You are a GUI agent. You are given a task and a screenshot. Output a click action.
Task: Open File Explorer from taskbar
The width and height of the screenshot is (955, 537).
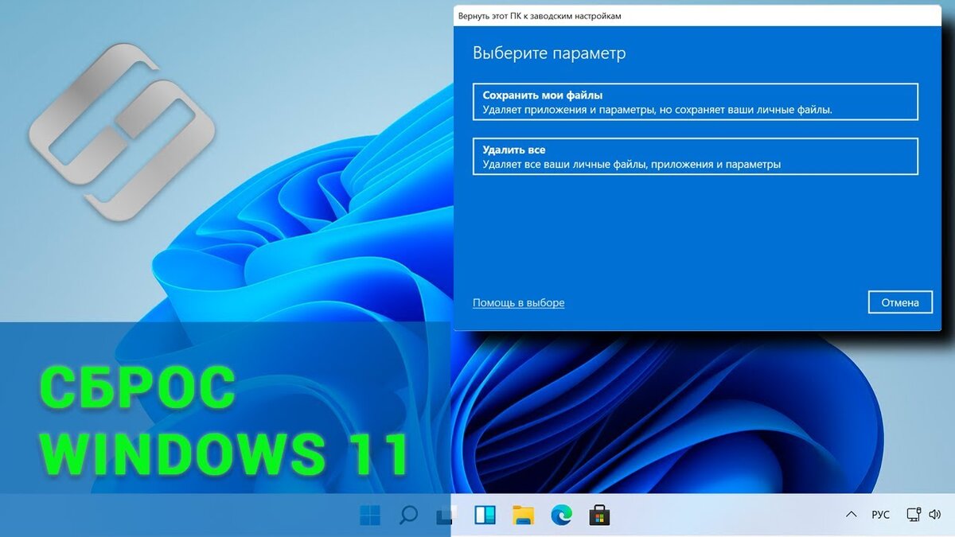tap(523, 516)
